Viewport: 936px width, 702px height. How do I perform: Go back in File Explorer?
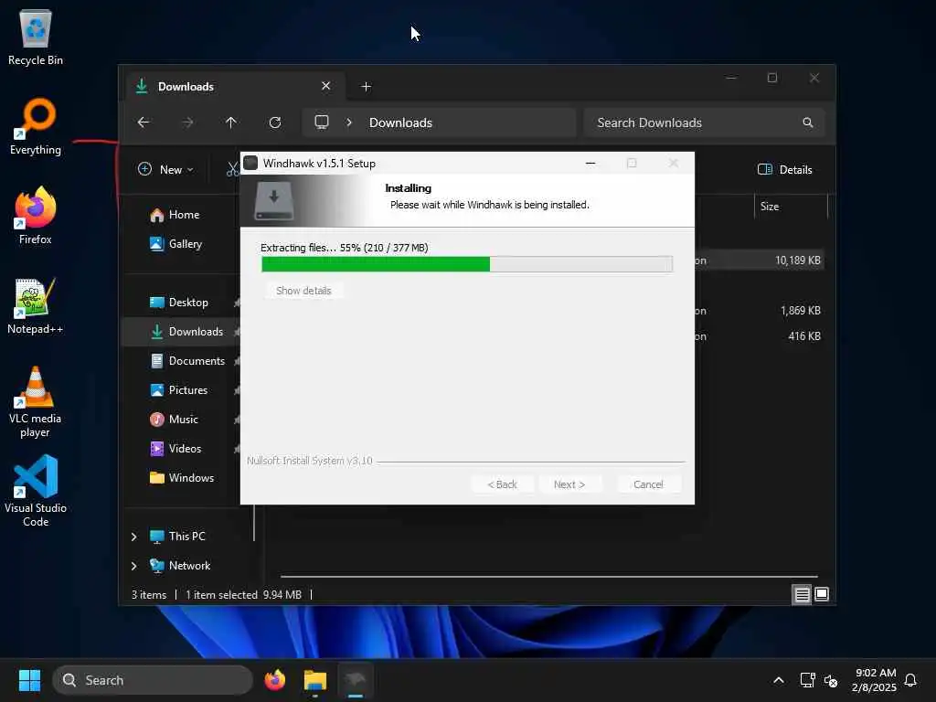pyautogui.click(x=144, y=122)
